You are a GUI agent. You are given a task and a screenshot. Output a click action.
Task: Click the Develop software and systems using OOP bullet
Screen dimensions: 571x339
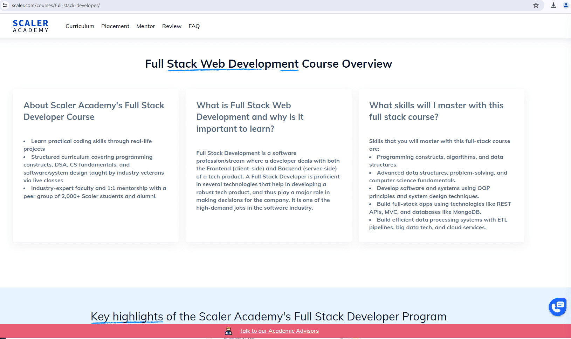pyautogui.click(x=429, y=192)
